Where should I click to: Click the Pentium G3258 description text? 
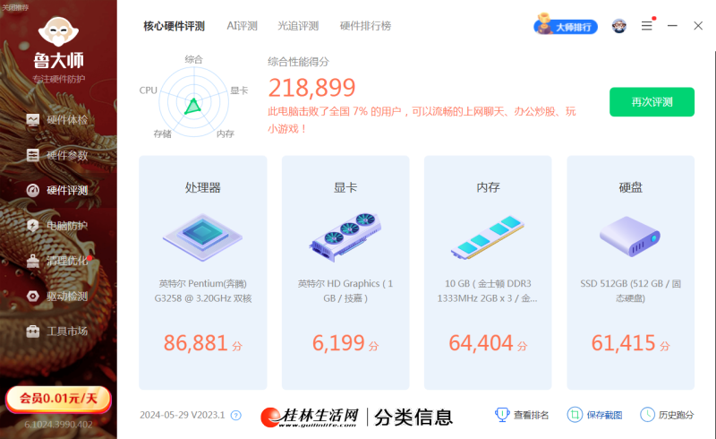[203, 291]
